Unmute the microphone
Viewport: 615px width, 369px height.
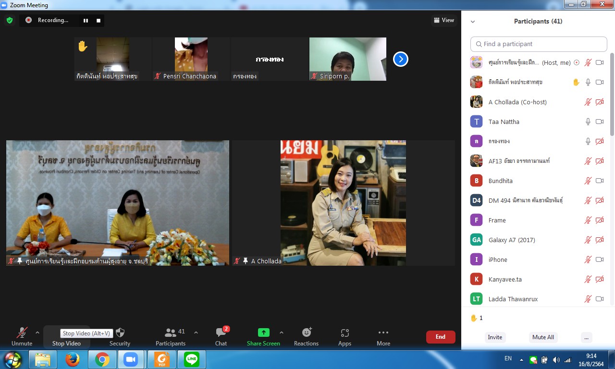[x=22, y=332]
